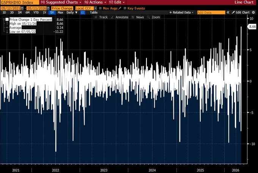The image size is (258, 173).
Task: Open the Suggested Charts dropdown
Action: click(61, 2)
